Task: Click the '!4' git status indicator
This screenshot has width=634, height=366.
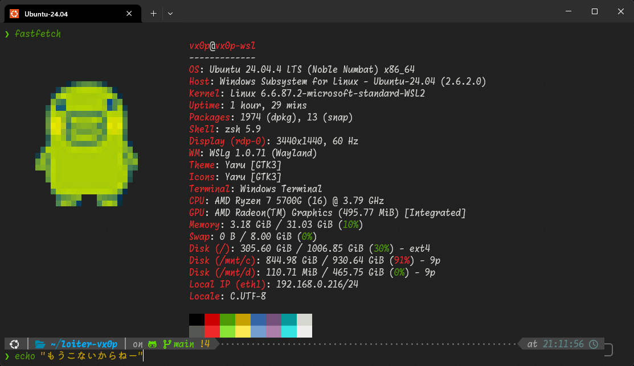Action: [x=204, y=344]
